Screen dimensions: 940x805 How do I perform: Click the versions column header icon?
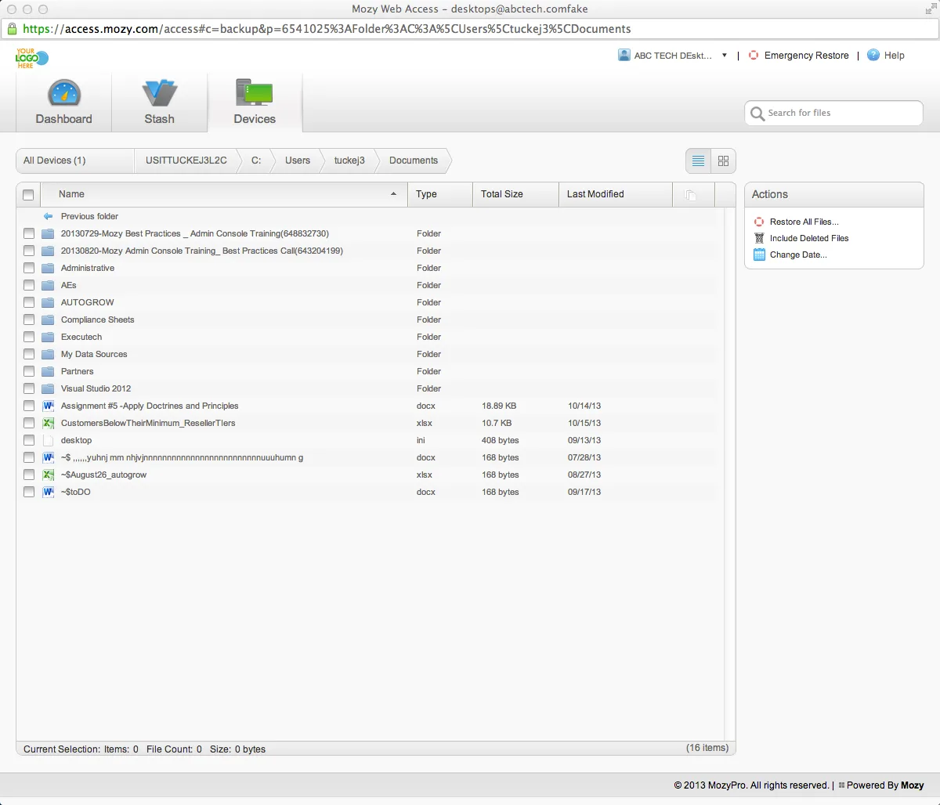(690, 195)
